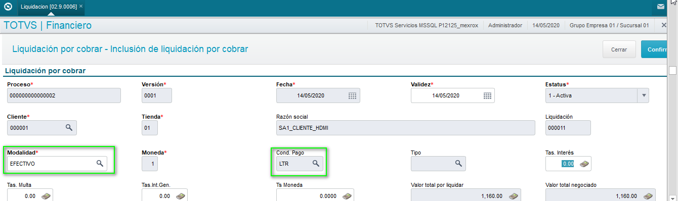The height and width of the screenshot is (201, 678).
Task: Open the calendar picker for Fecha
Action: click(353, 95)
